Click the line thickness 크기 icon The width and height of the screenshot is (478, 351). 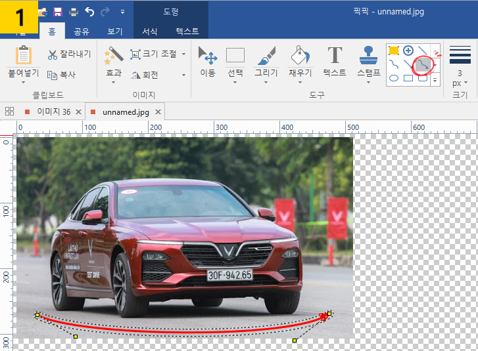click(x=460, y=54)
